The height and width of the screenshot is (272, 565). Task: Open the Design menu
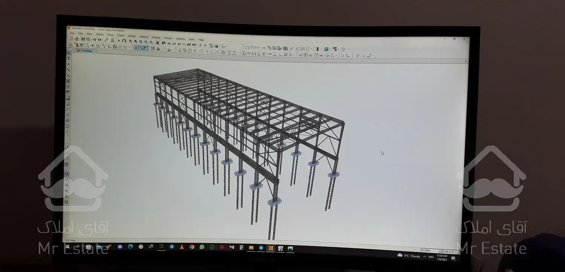click(168, 38)
